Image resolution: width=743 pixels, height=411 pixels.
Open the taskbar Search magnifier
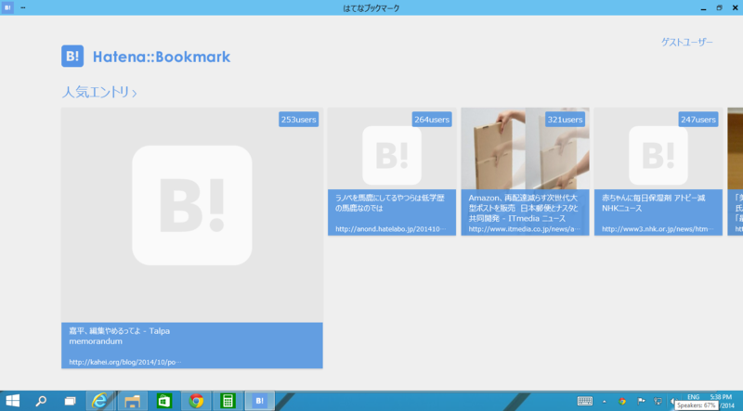pyautogui.click(x=41, y=401)
